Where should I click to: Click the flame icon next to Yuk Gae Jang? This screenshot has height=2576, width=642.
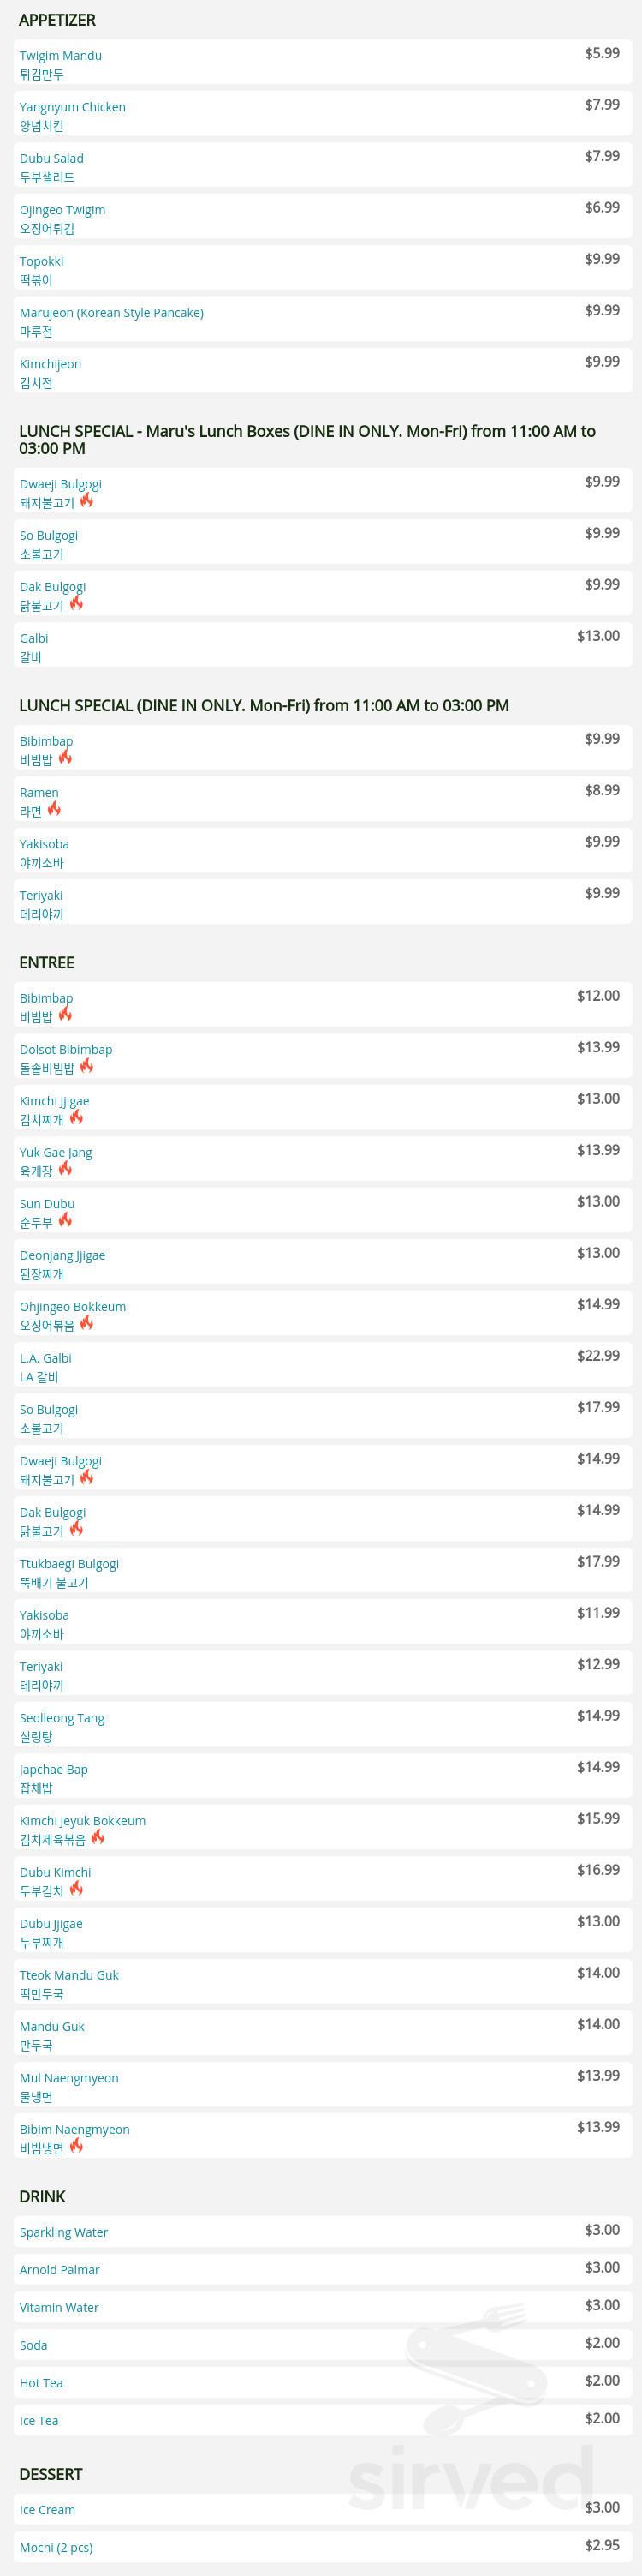point(65,1169)
